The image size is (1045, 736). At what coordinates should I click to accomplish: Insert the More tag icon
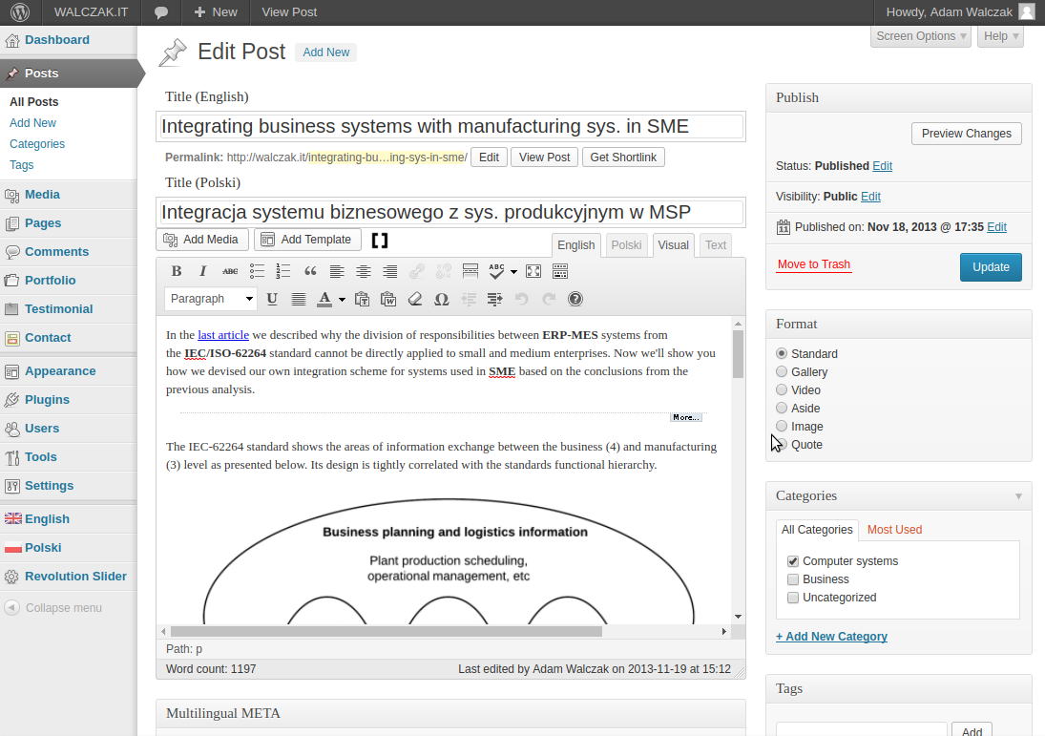tap(470, 271)
